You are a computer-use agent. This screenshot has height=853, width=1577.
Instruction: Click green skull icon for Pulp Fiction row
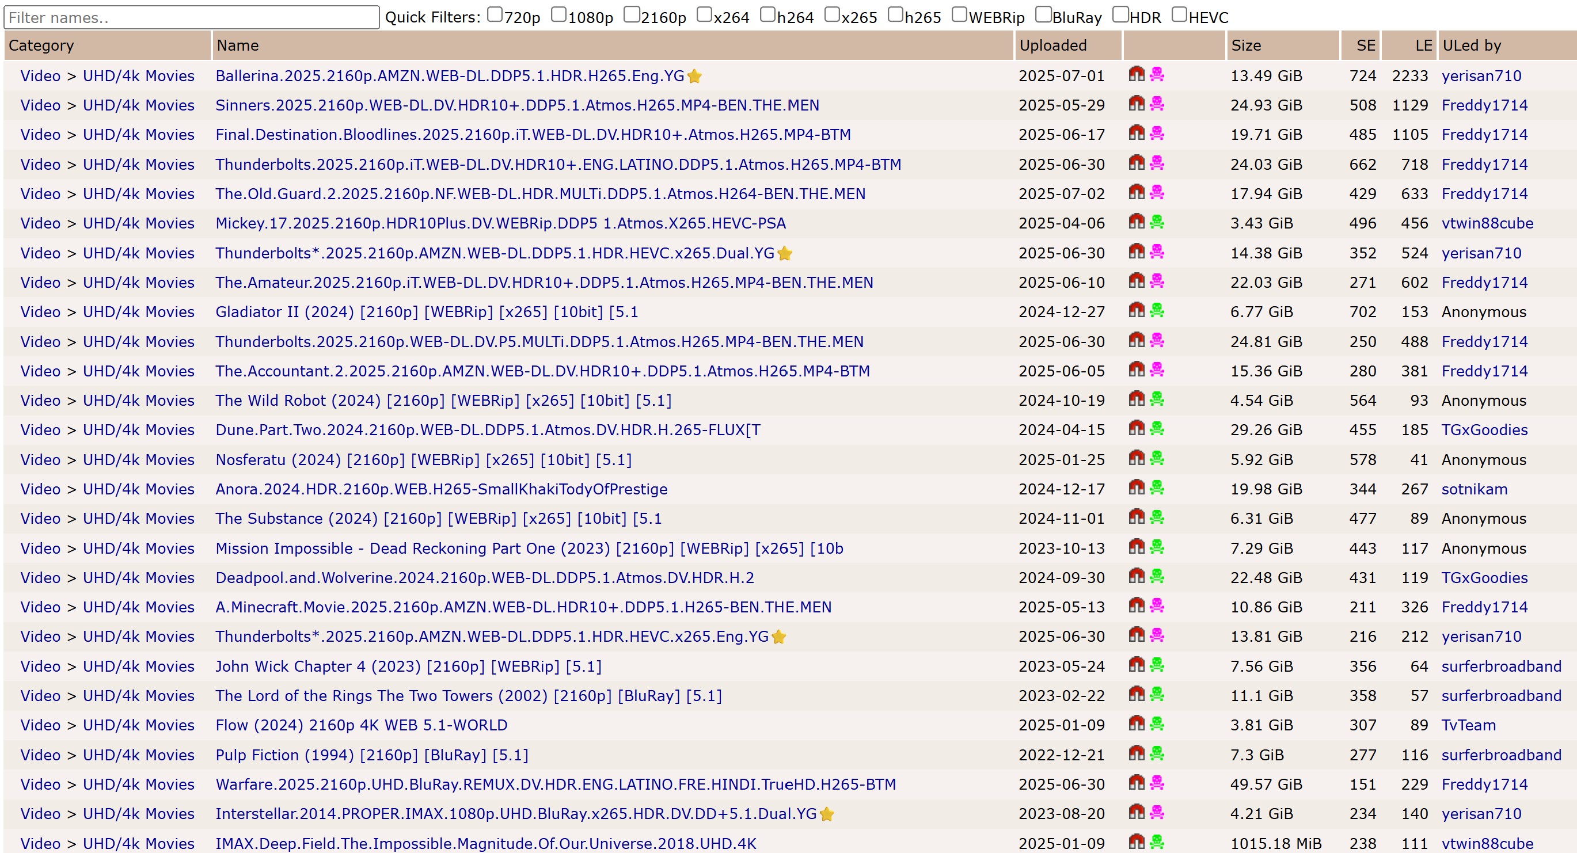click(x=1157, y=754)
